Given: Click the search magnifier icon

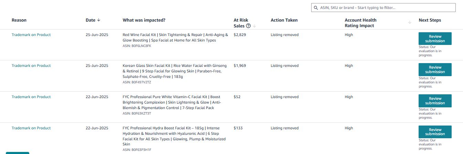Looking at the screenshot, I should click(316, 8).
